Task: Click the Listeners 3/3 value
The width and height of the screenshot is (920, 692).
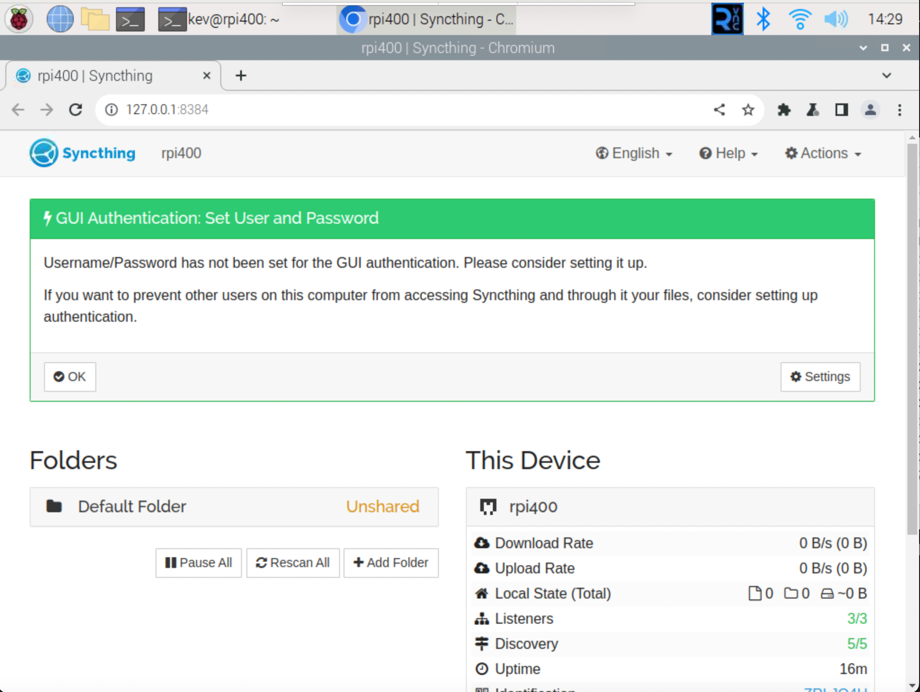Action: (857, 618)
